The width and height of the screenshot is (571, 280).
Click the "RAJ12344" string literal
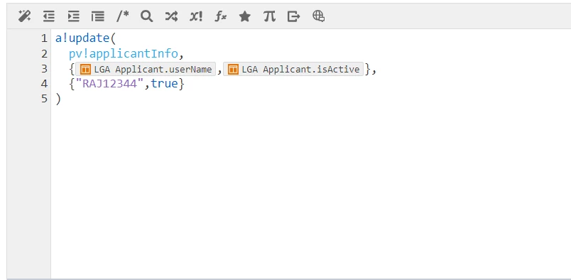[110, 84]
